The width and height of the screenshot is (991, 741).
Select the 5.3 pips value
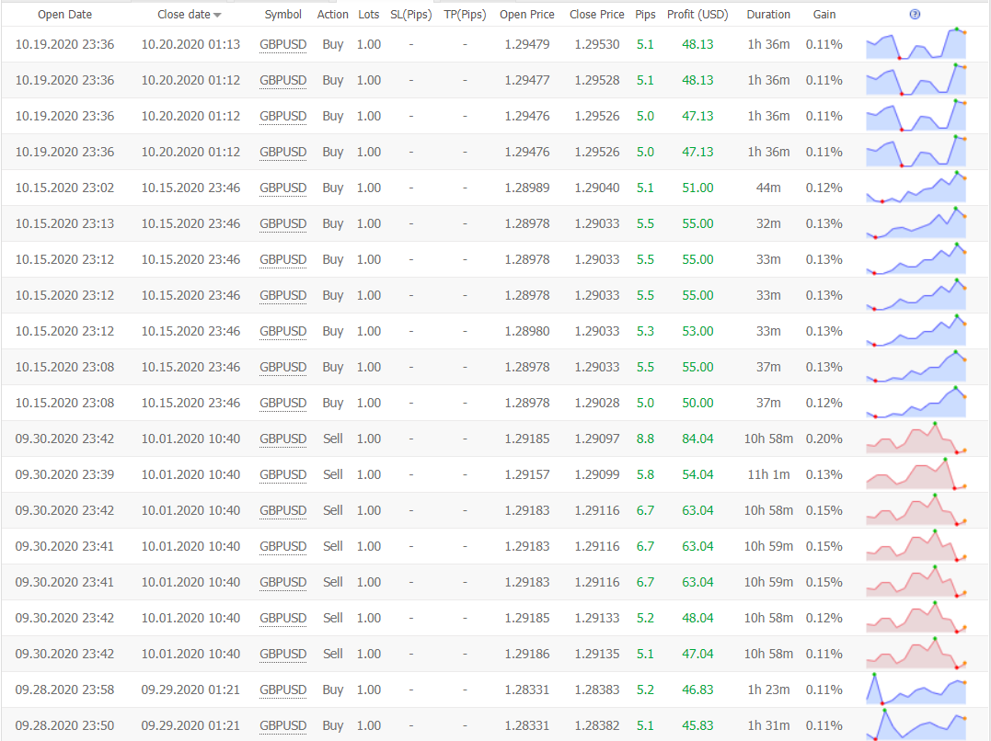[x=645, y=331]
